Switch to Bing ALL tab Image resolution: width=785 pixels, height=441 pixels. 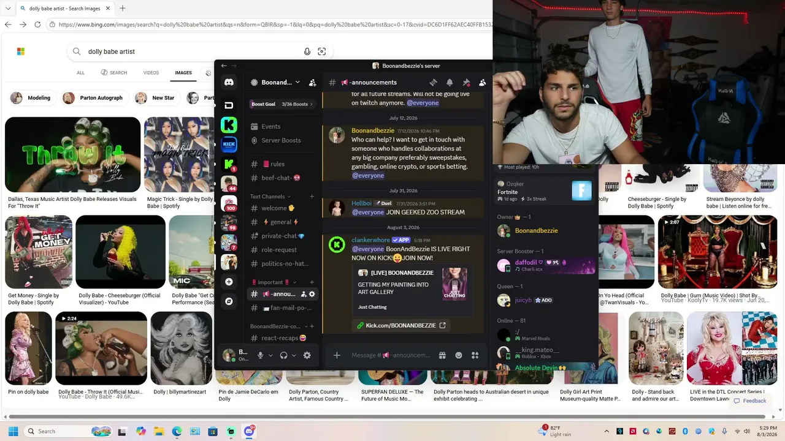point(80,73)
